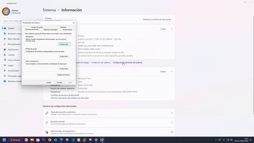The image size is (254, 143).
Task: Click the Variables de entorno button
Action: pos(64,75)
